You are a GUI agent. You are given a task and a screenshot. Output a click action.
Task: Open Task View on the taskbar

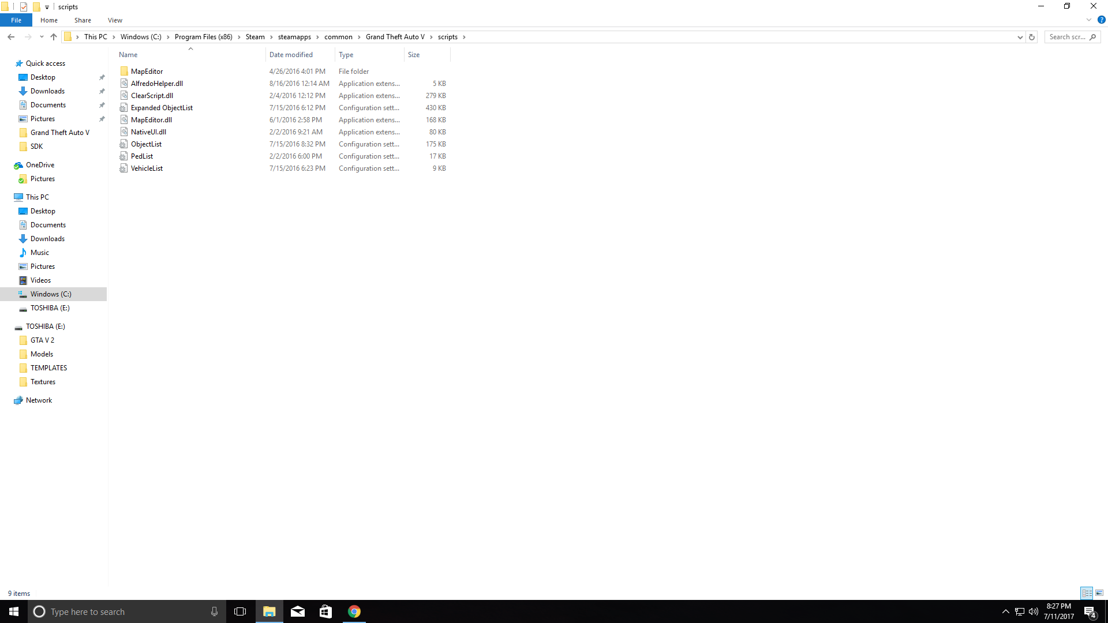240,611
